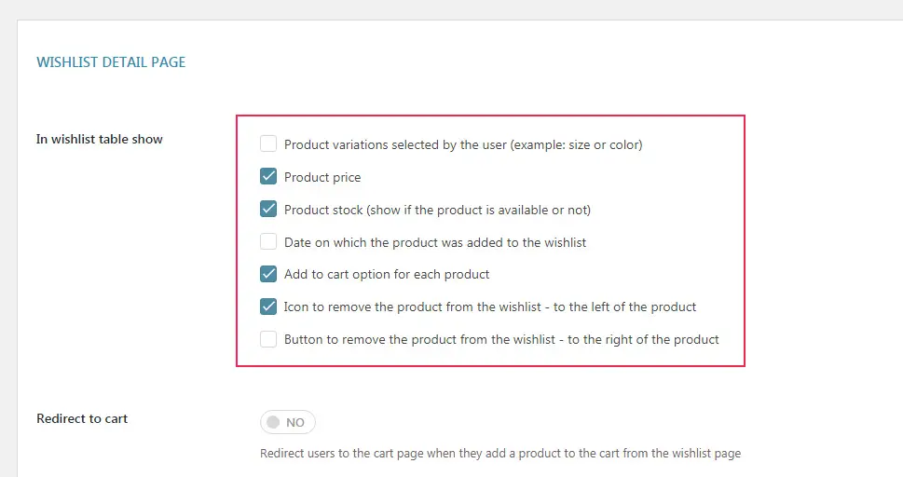Click the redirect users to cart description text
This screenshot has height=477, width=903.
click(500, 454)
